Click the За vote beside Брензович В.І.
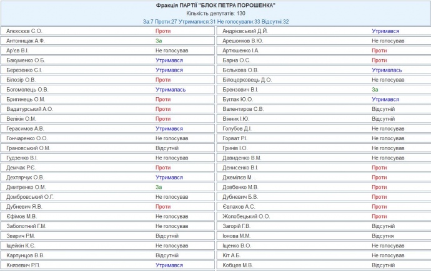This screenshot has width=431, height=271. 375,90
